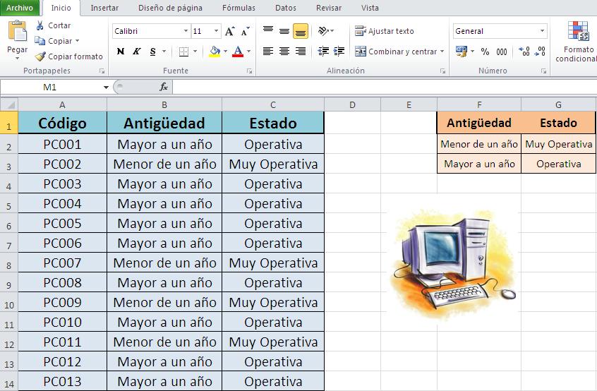The width and height of the screenshot is (597, 391).
Task: Enable Ajustar texto wrapping
Action: 384,31
